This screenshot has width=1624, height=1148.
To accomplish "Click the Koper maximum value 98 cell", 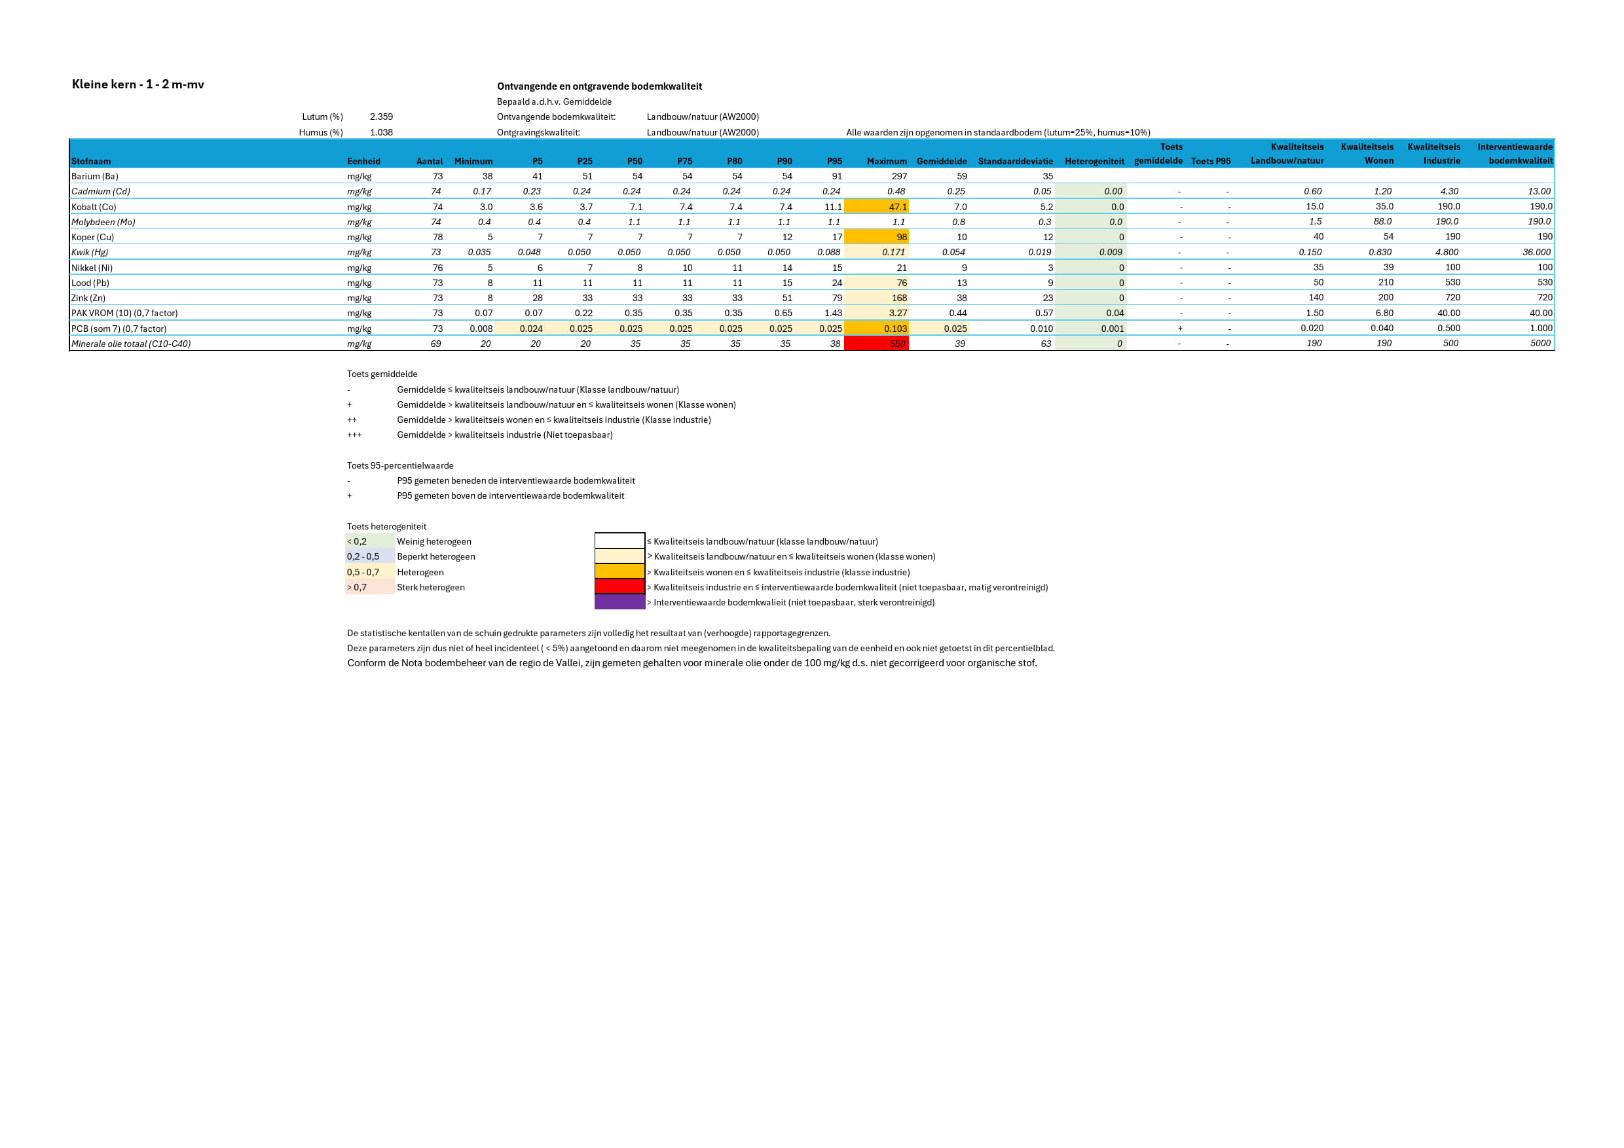I will 877,237.
